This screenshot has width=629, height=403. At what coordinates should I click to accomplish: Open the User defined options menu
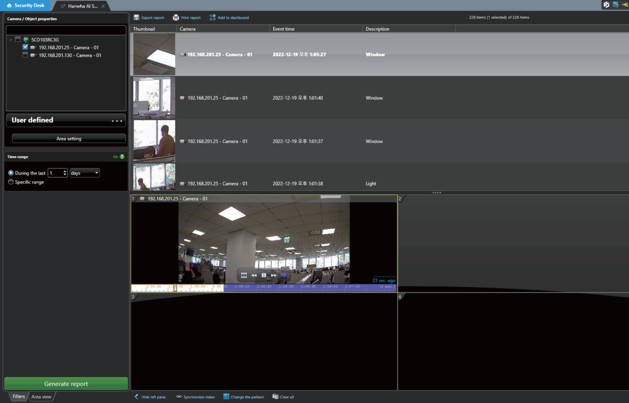coord(116,121)
